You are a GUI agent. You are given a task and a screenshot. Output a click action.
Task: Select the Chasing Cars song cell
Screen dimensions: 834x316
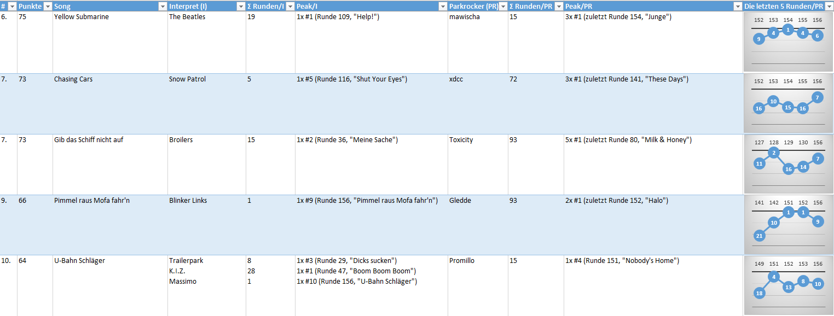[110, 104]
